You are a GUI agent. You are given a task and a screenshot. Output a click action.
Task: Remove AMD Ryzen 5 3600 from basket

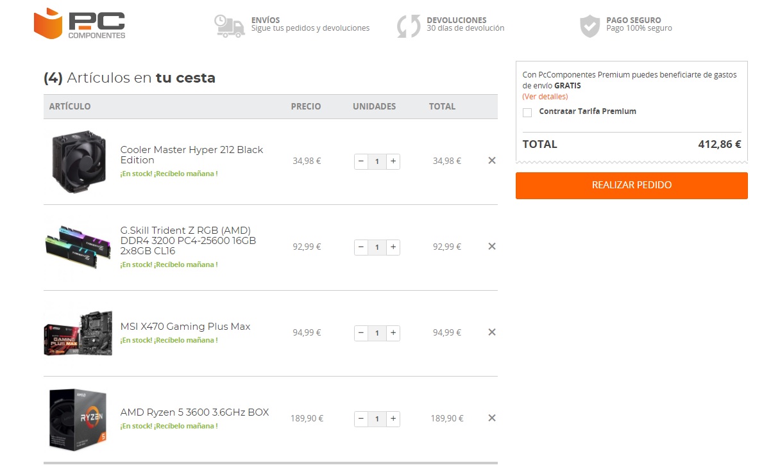pyautogui.click(x=492, y=418)
